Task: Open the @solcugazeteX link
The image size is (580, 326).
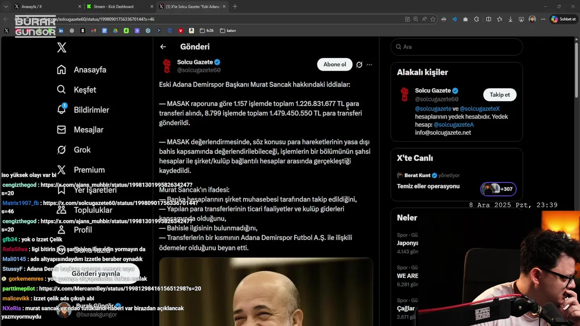Action: (x=480, y=109)
